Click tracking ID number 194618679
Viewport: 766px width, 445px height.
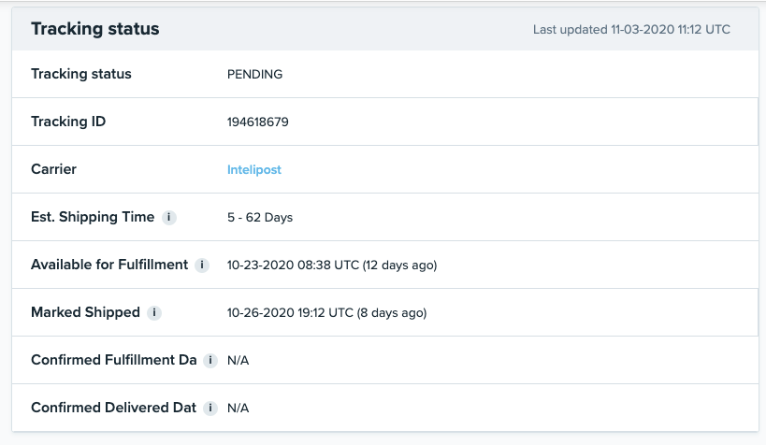tap(258, 122)
